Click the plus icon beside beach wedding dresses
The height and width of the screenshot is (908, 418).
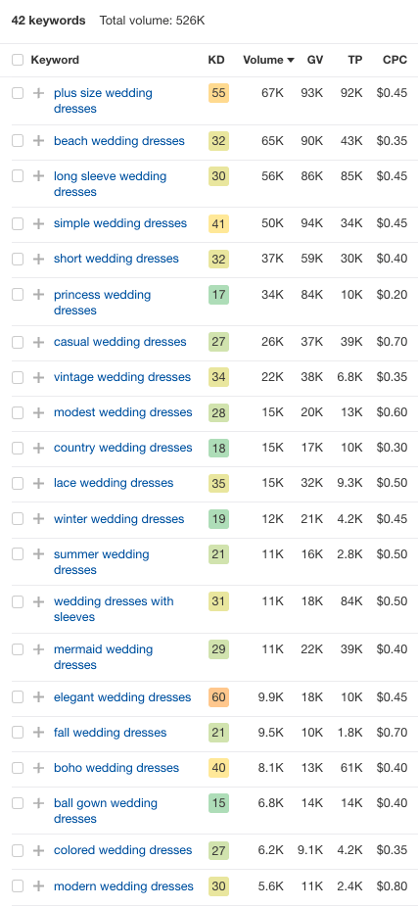coord(38,141)
